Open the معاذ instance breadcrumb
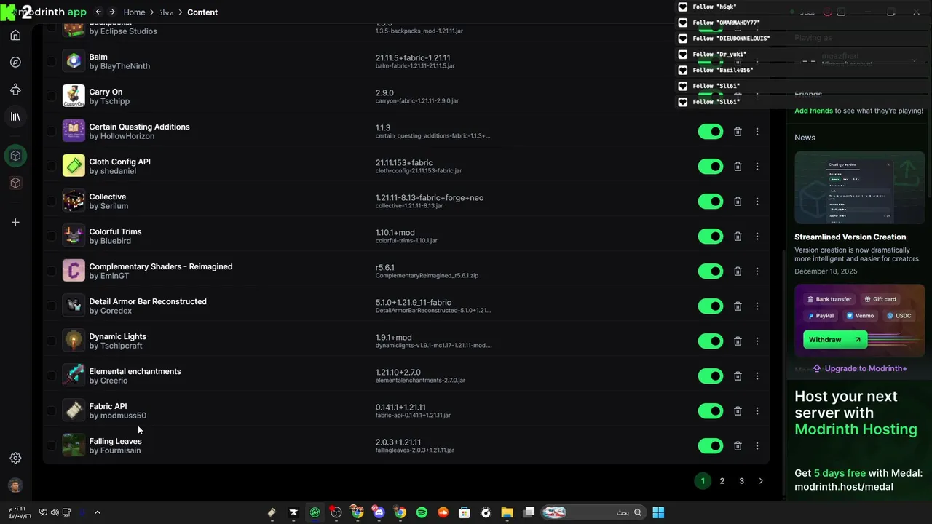The image size is (932, 524). (166, 12)
